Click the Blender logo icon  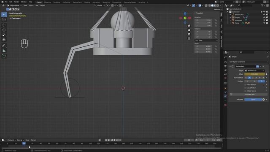[2, 2]
